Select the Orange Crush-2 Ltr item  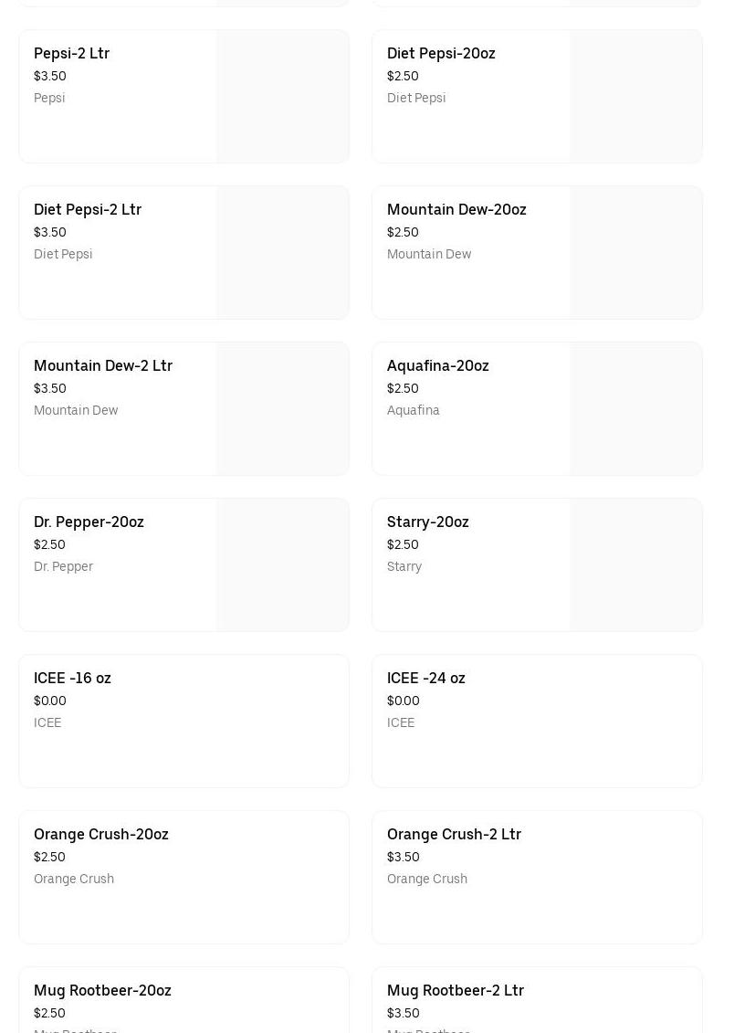coord(454,834)
